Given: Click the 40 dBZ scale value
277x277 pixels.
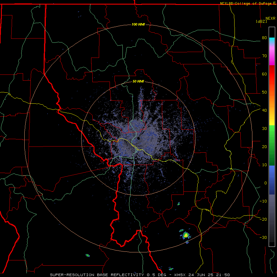Looking at the screenshot, I should pos(264,110).
